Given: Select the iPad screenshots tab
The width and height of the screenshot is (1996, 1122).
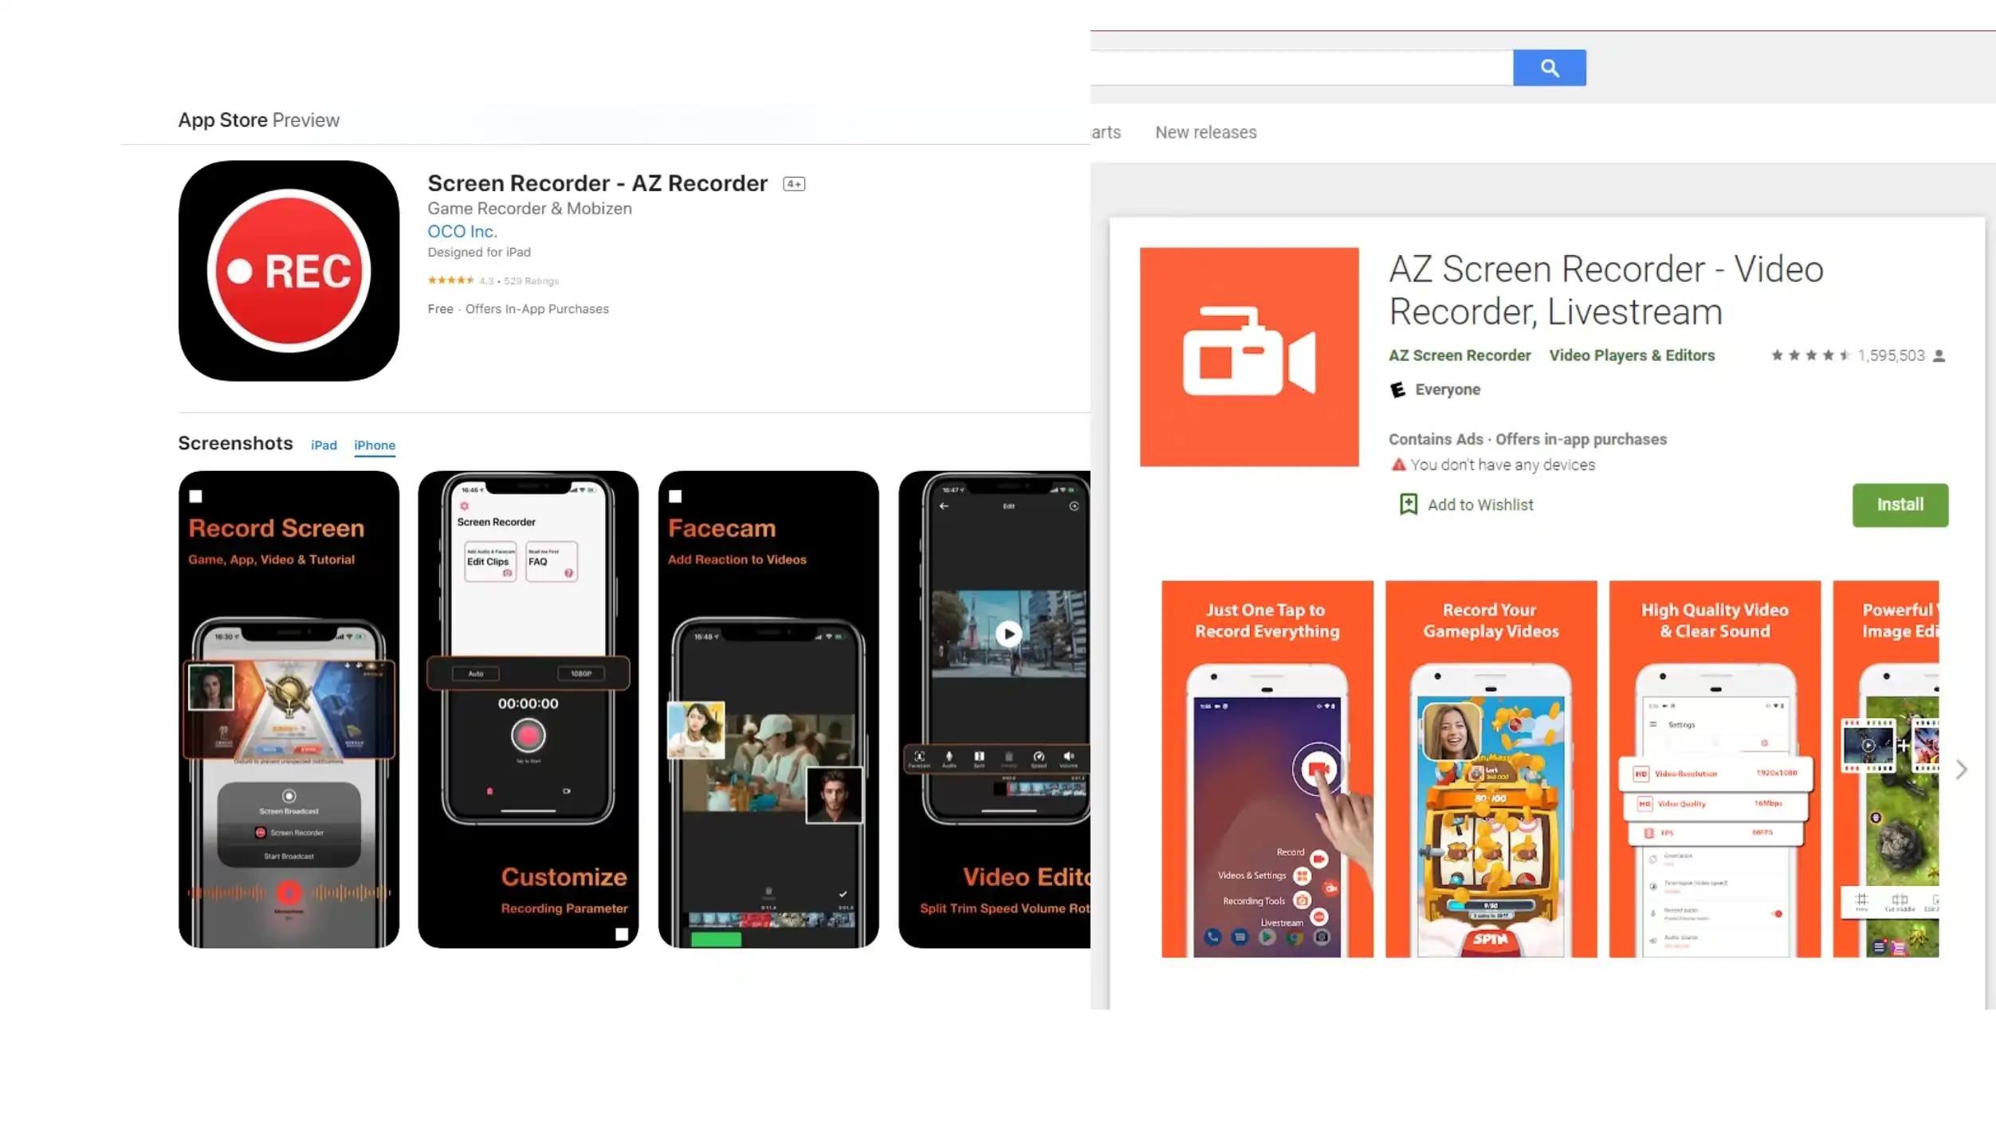Looking at the screenshot, I should coord(324,445).
